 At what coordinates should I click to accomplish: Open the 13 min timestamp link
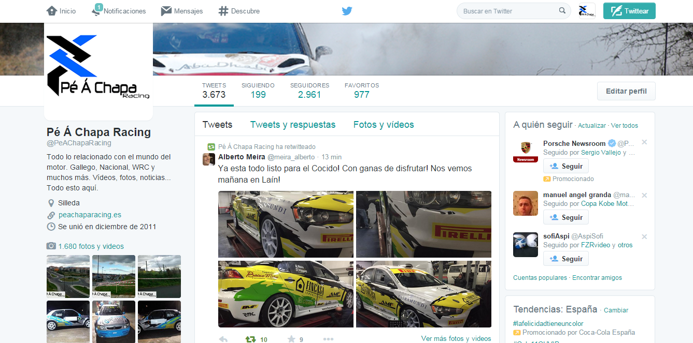[332, 157]
